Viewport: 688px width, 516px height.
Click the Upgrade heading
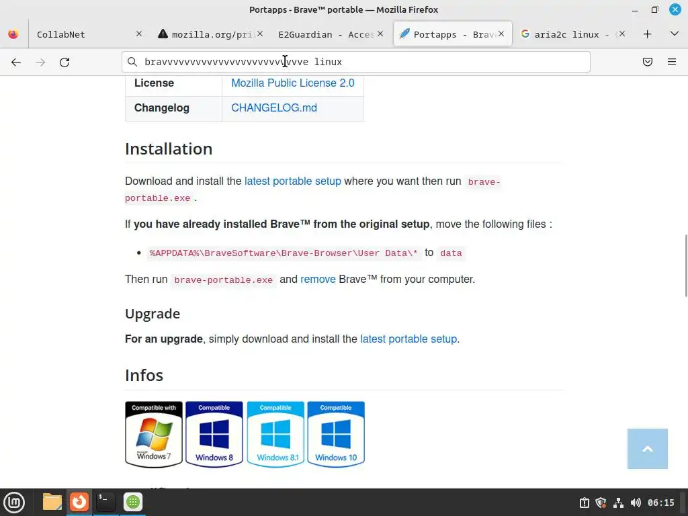(153, 314)
